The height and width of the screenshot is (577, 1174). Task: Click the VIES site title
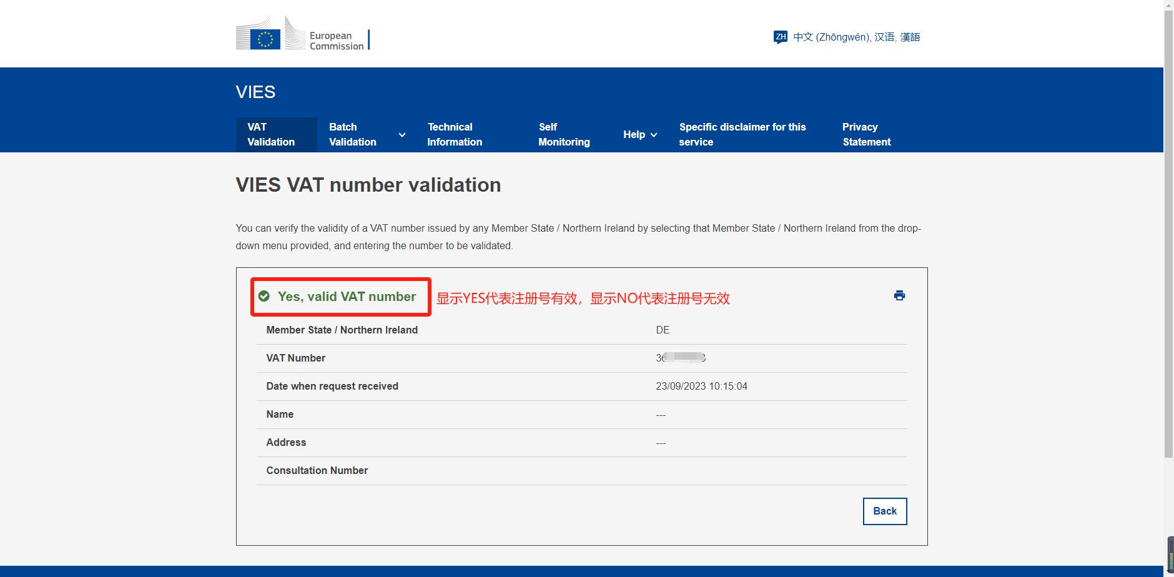coord(255,92)
